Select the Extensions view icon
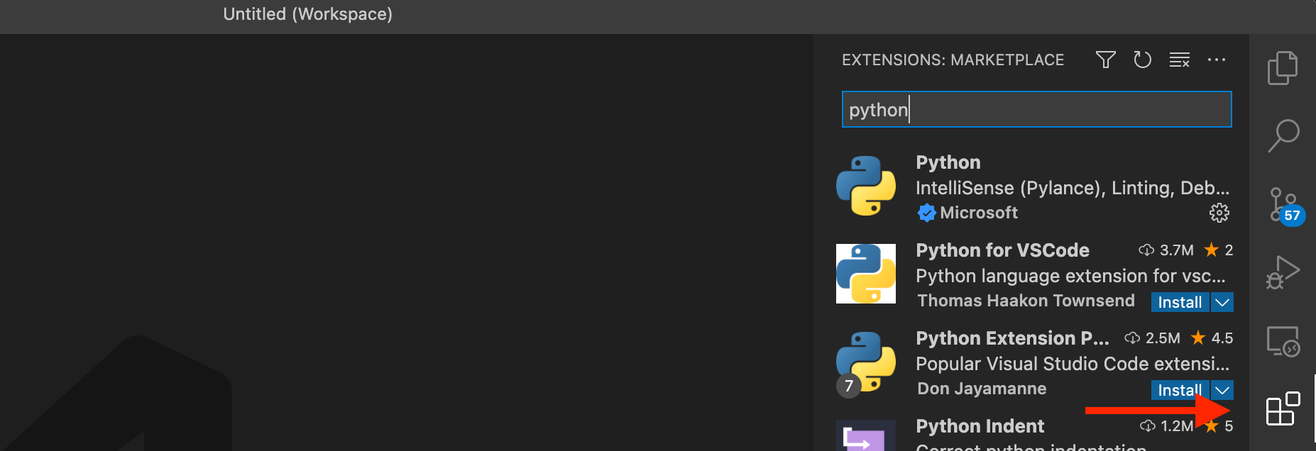1316x451 pixels. click(x=1283, y=409)
